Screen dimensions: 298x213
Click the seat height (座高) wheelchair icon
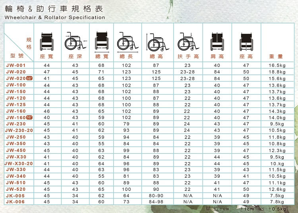point(246,42)
